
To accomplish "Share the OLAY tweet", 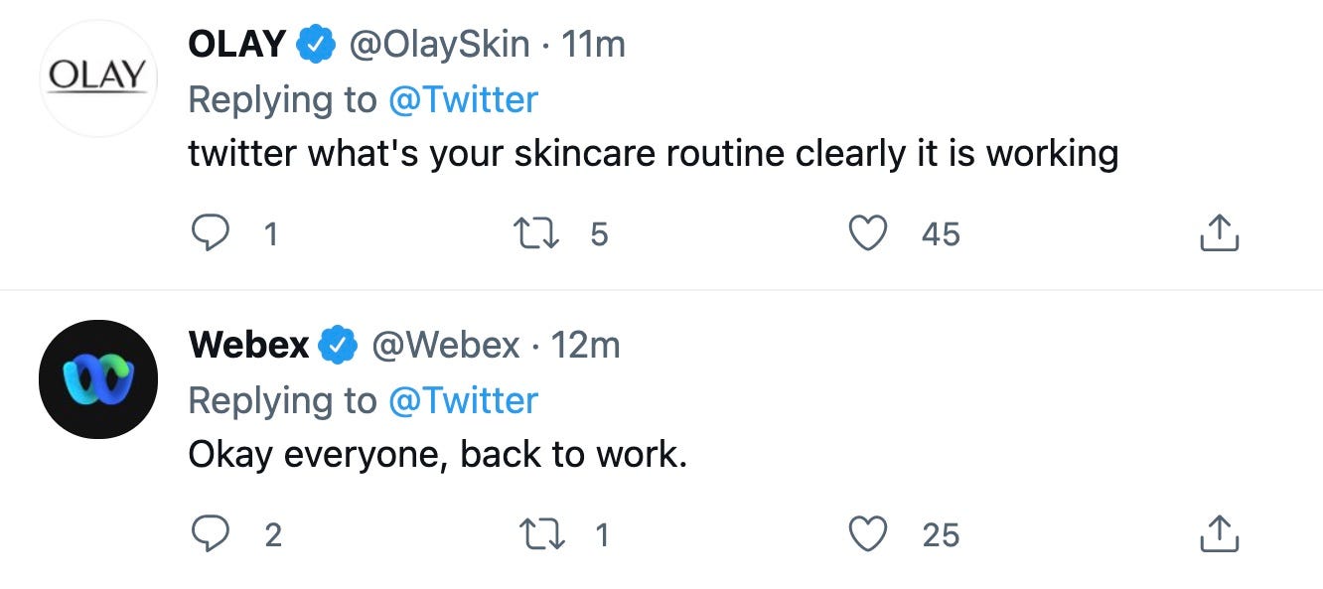I will [x=1220, y=233].
